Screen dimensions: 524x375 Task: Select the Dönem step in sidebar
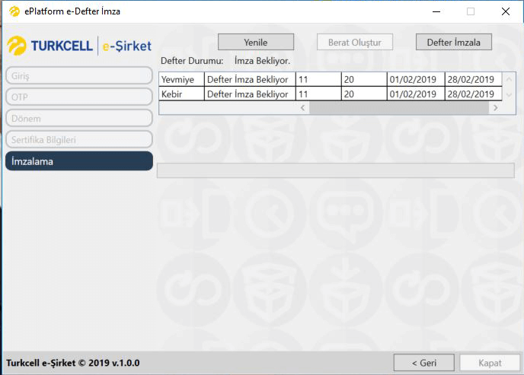pos(79,119)
